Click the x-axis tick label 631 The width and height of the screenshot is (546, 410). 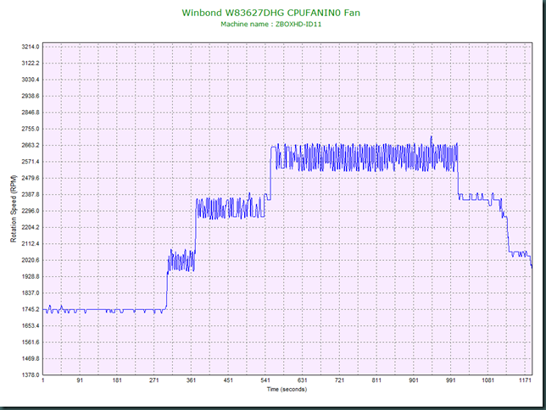tap(302, 380)
